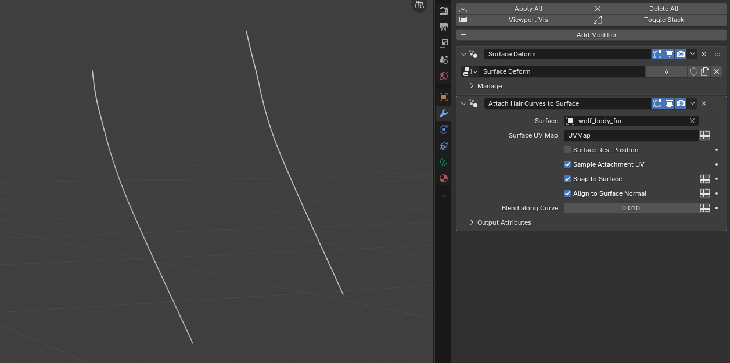The image size is (730, 363).
Task: Animate Surface Rest Position keyframe dot
Action: pyautogui.click(x=717, y=150)
